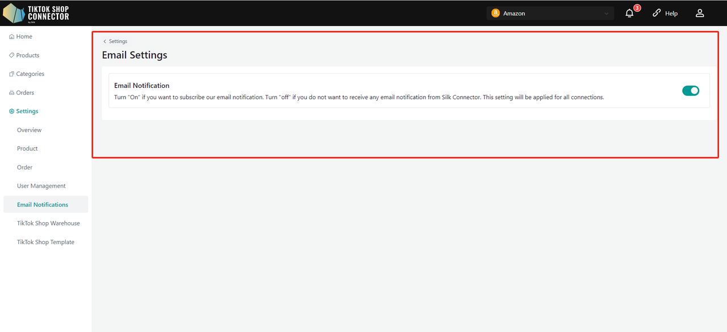Click the TikTok Shop Connector logo

click(x=36, y=13)
